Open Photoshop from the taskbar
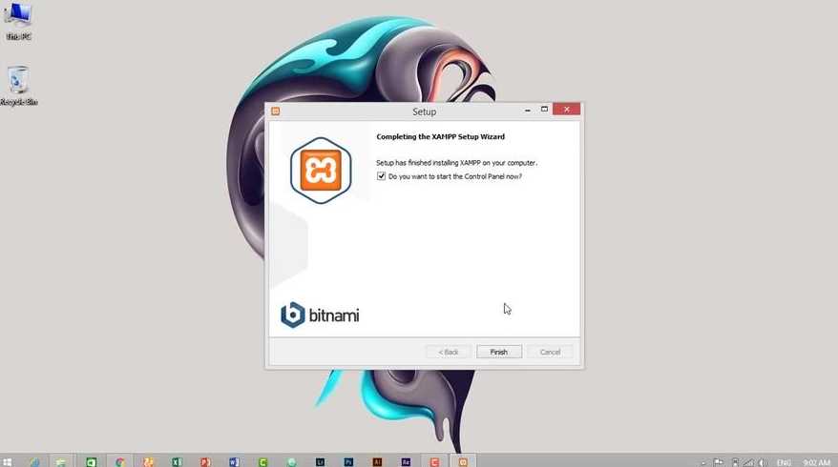The image size is (838, 467). 348,461
